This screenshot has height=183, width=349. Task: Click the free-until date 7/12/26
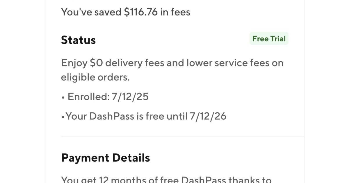point(208,116)
